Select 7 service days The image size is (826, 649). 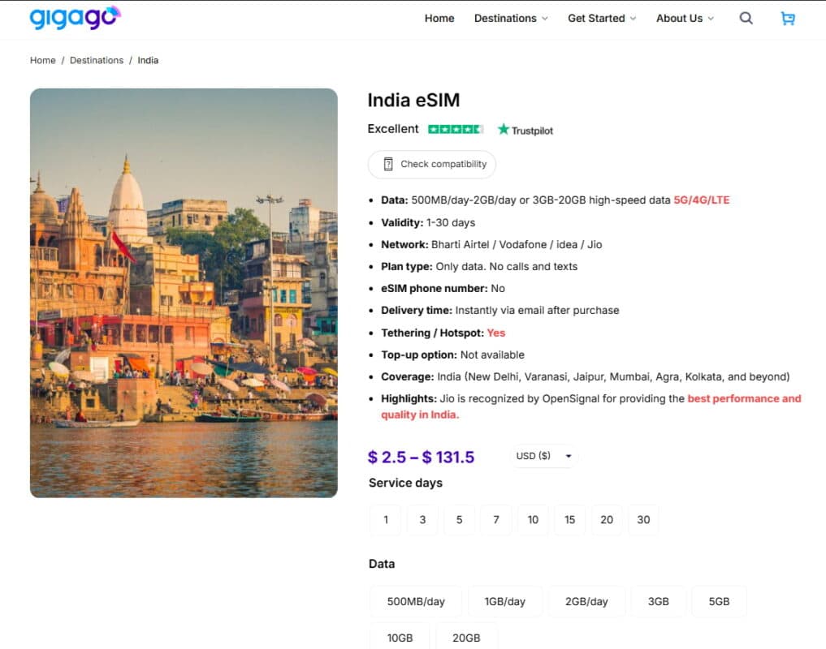coord(496,520)
